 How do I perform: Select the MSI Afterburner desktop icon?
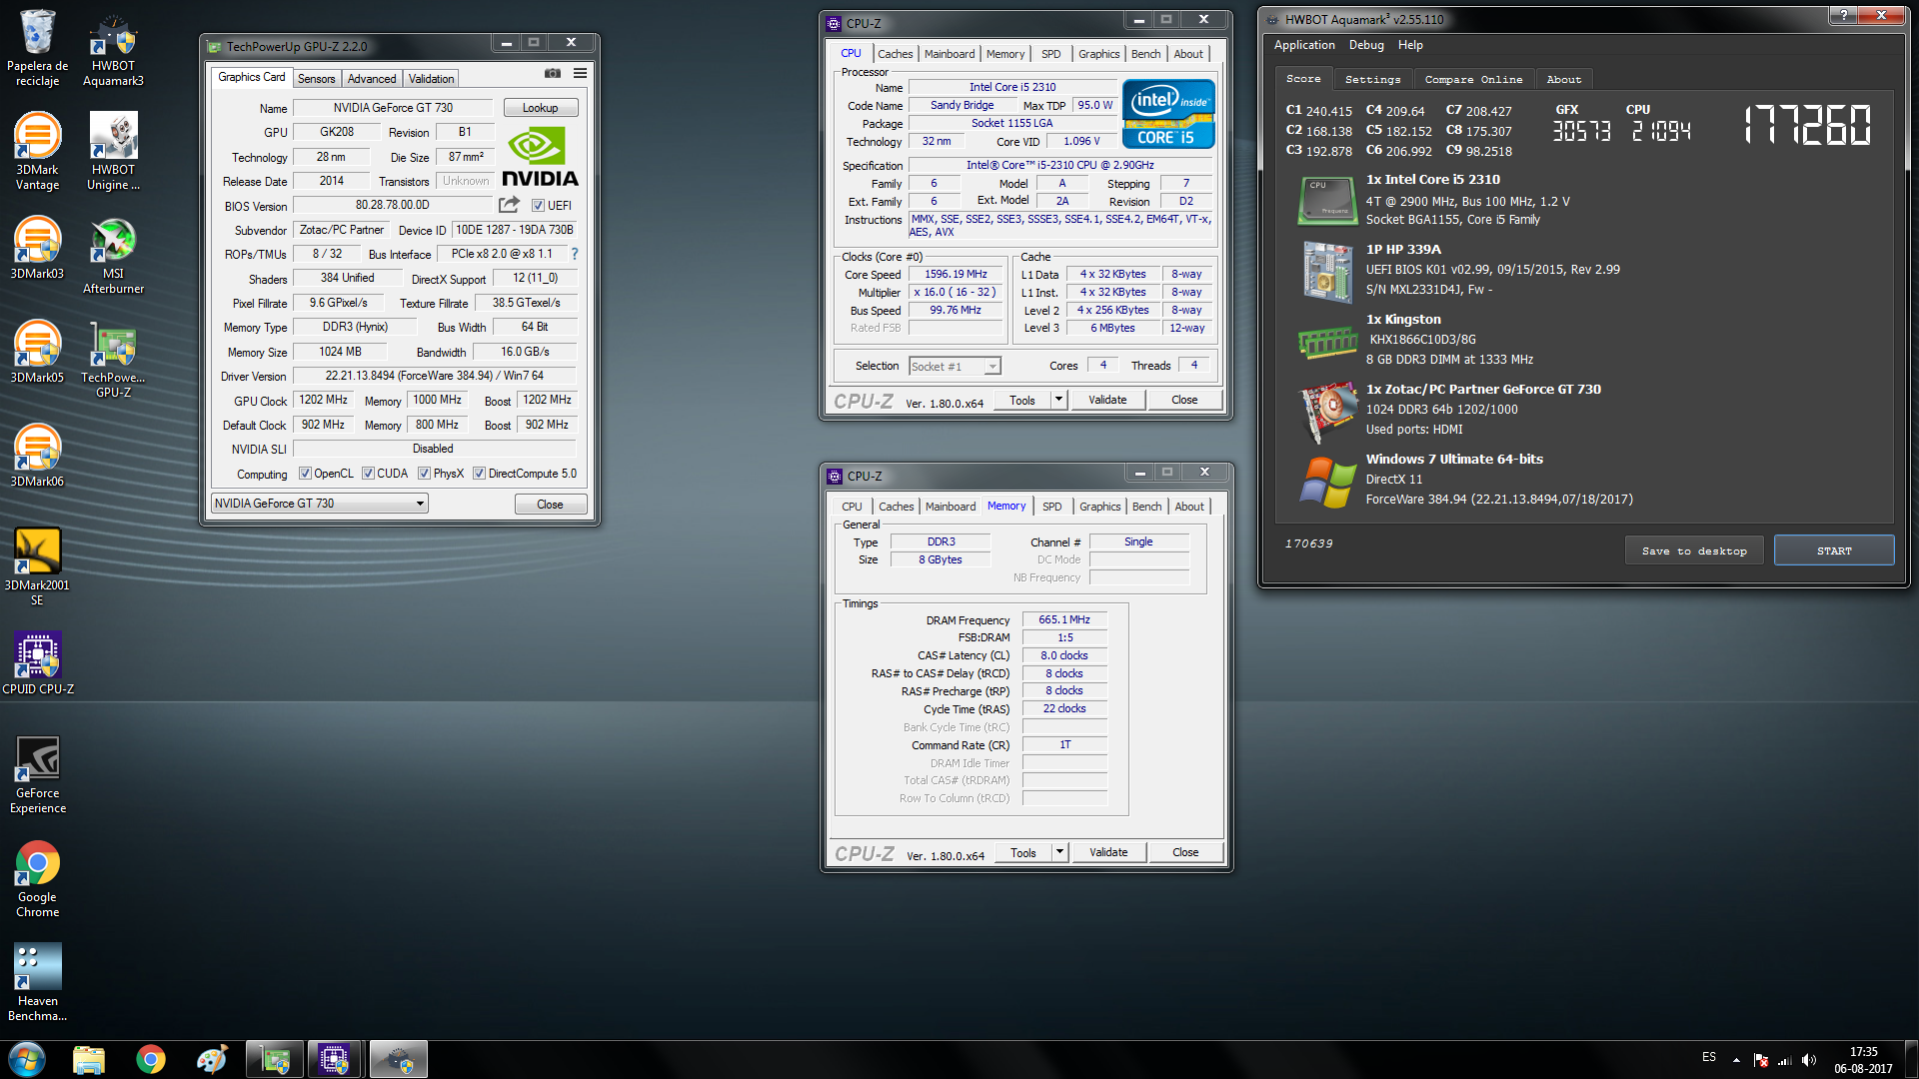pyautogui.click(x=113, y=255)
